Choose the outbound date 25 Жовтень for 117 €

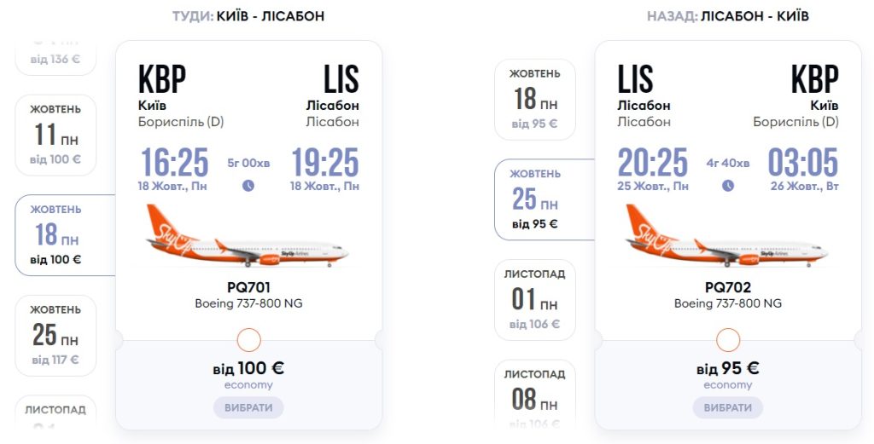pyautogui.click(x=56, y=335)
